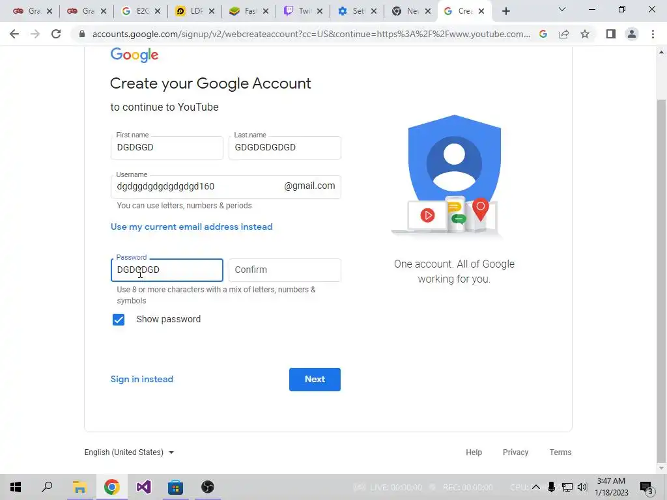Click the Google logo
The height and width of the screenshot is (500, 667).
(134, 55)
